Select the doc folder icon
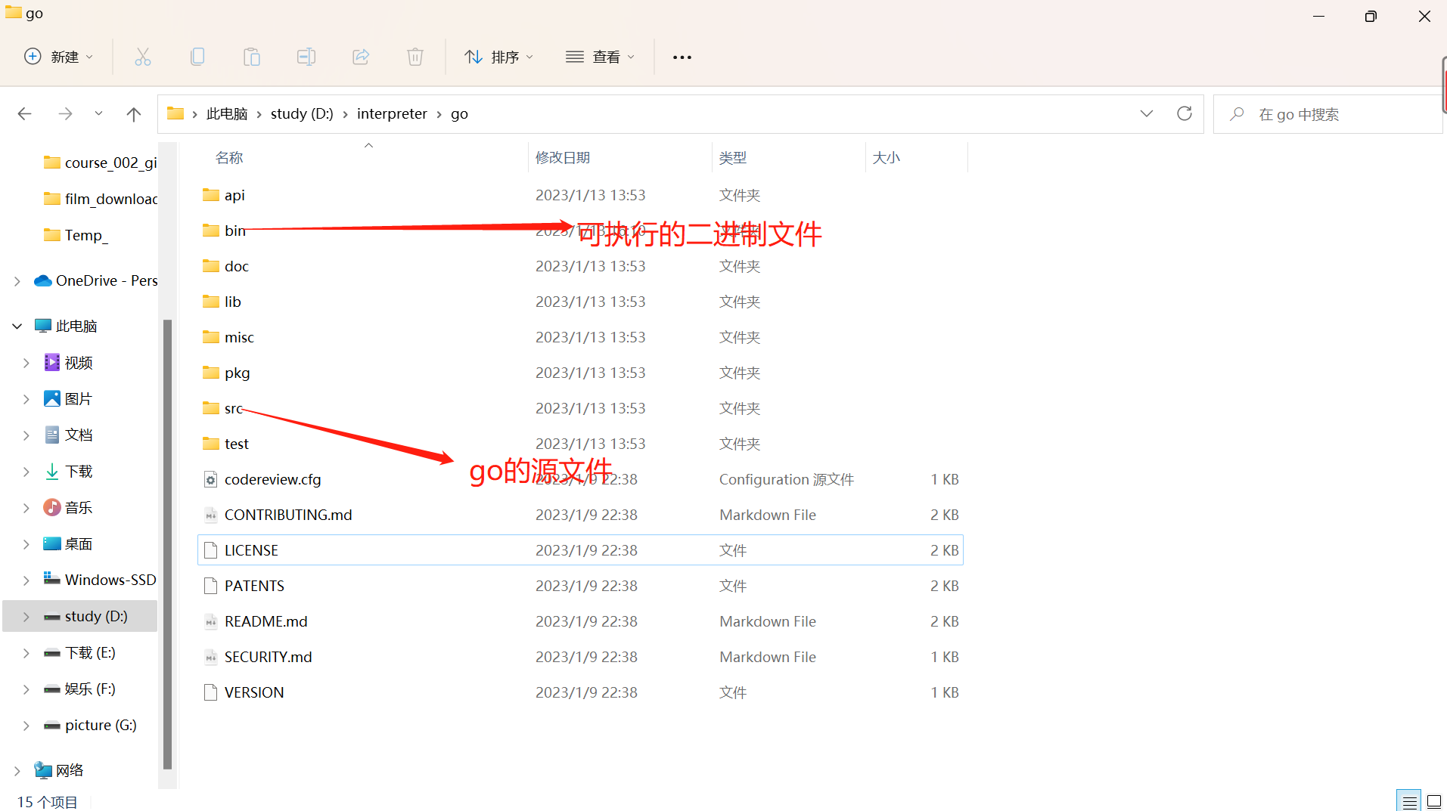 pos(211,266)
